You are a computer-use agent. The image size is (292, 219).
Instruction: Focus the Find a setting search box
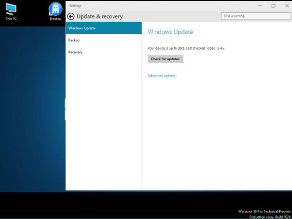point(256,16)
